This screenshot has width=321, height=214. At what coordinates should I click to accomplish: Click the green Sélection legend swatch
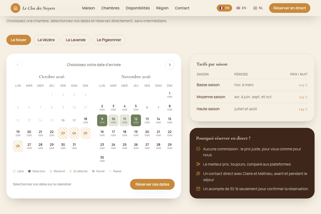coord(29,171)
